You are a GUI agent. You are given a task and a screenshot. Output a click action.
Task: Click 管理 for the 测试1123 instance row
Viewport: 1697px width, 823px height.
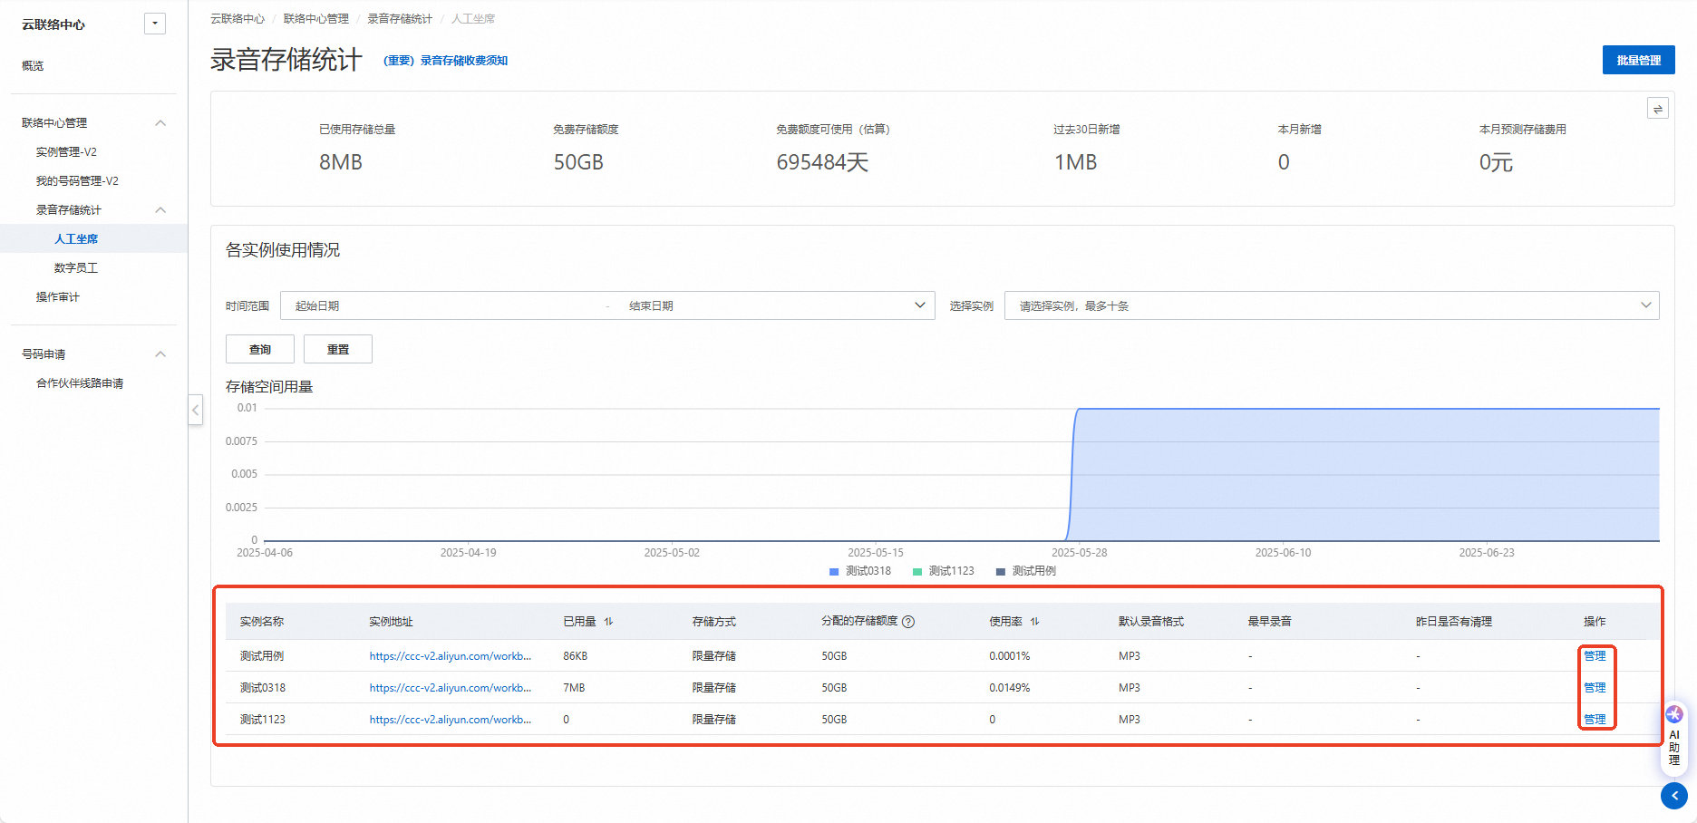1595,720
